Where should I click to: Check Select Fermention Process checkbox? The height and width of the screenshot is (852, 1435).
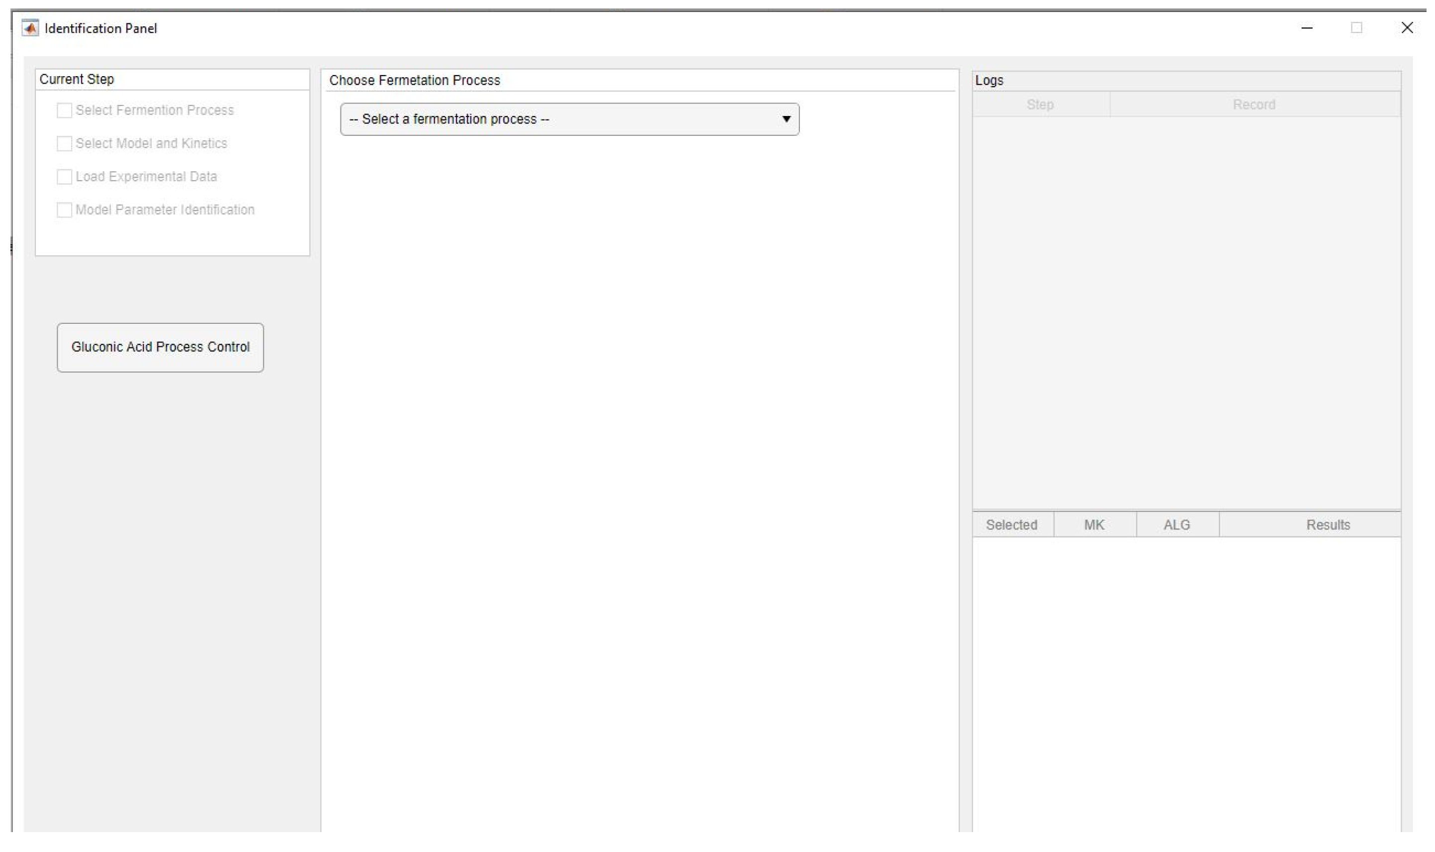(x=64, y=110)
